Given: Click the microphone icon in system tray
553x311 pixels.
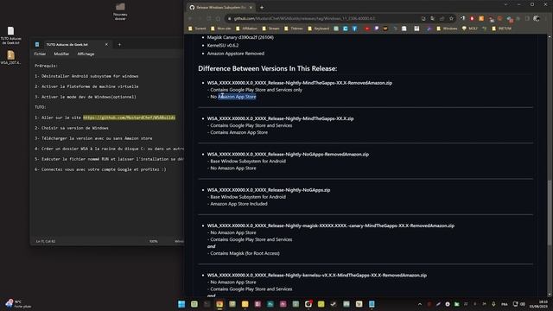Looking at the screenshot, I should click(493, 304).
